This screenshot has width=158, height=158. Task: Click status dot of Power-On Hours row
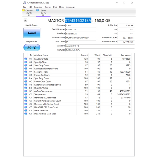point(26,75)
